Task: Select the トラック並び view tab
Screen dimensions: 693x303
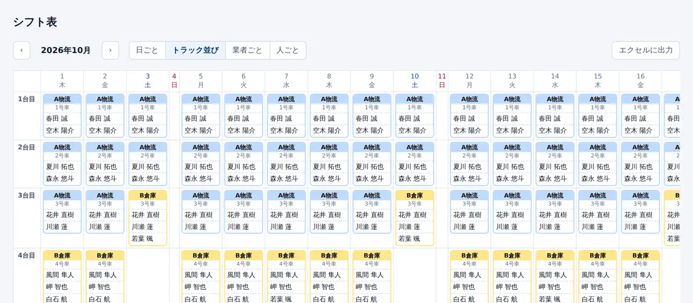Action: click(195, 50)
